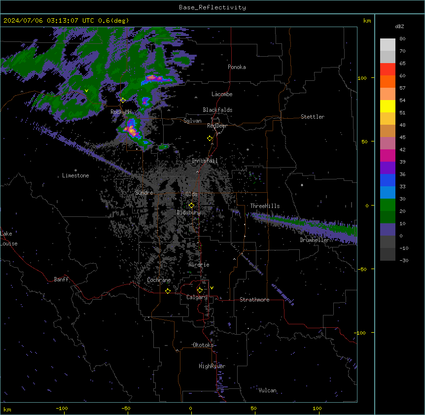Click the Blackfalds city label
425x415 pixels.
[217, 110]
